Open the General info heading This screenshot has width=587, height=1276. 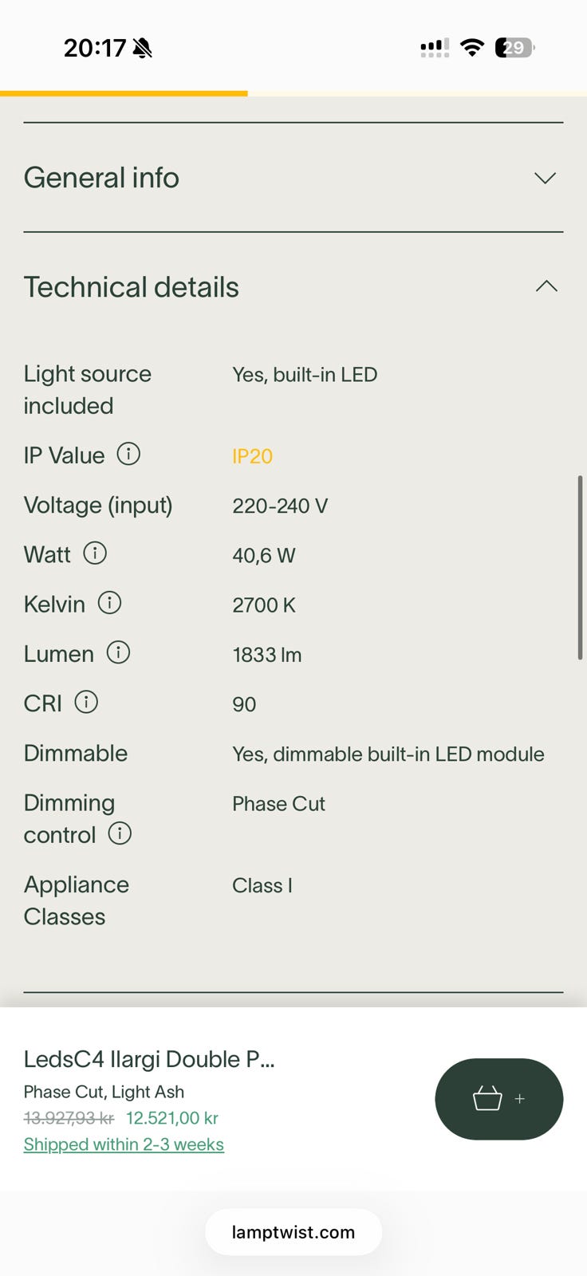(x=101, y=177)
